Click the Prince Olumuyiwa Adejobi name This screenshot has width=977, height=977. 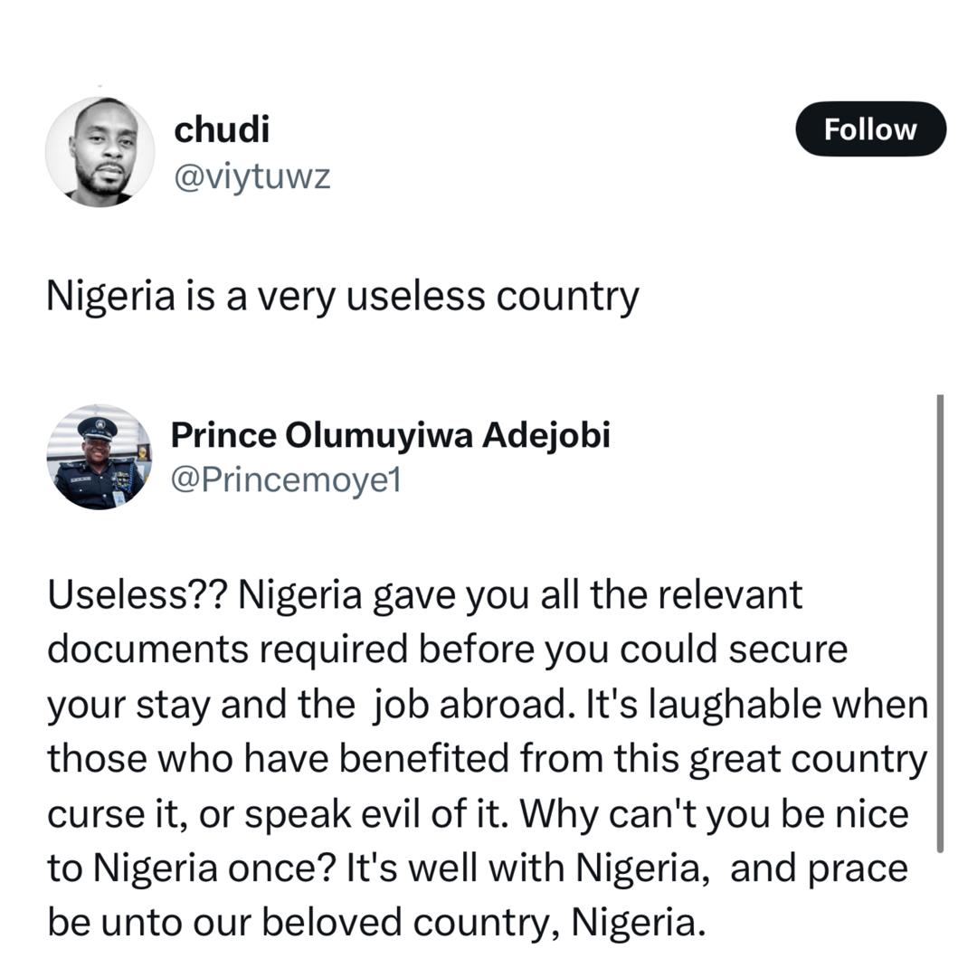(x=390, y=435)
